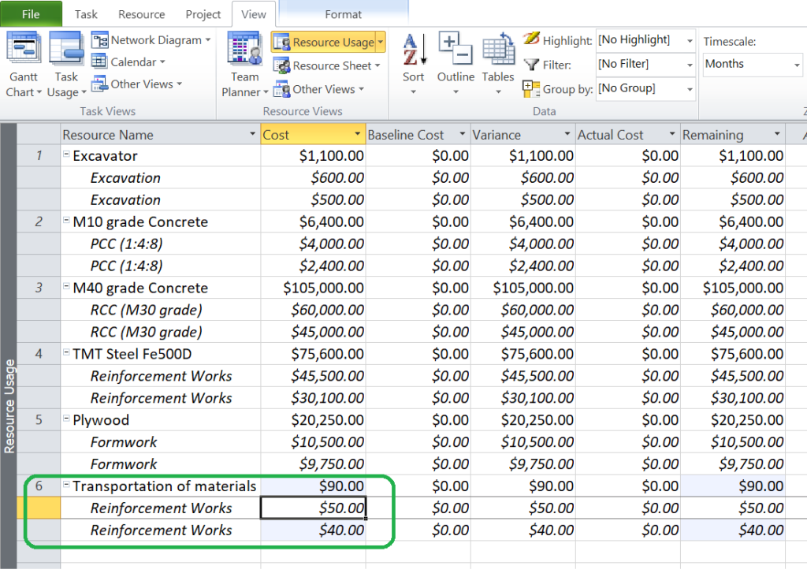Open the Task Usage view icon
The height and width of the screenshot is (577, 807).
pyautogui.click(x=66, y=49)
